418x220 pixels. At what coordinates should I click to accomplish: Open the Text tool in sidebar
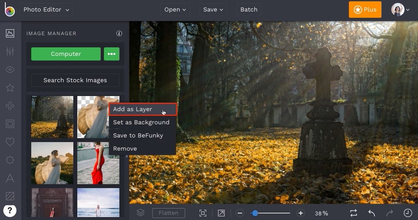click(10, 178)
